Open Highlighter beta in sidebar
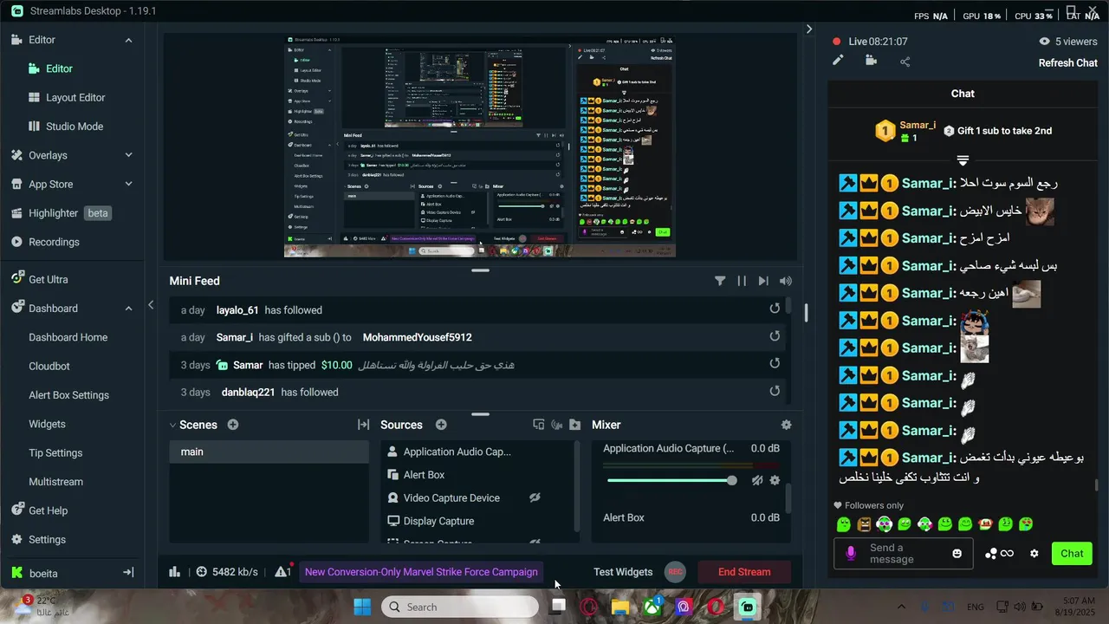This screenshot has height=624, width=1109. click(61, 213)
